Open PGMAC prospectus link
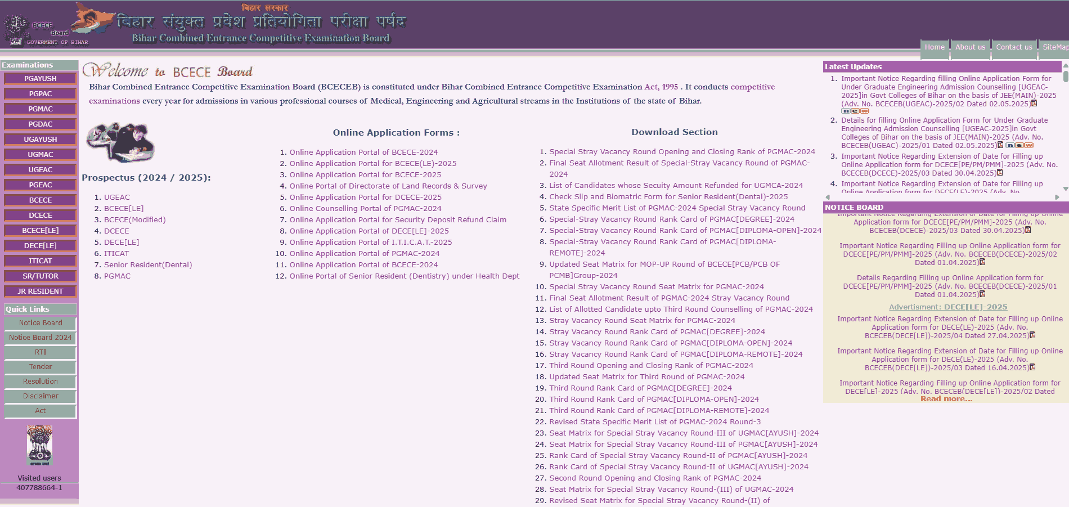Image resolution: width=1069 pixels, height=507 pixels. point(117,276)
